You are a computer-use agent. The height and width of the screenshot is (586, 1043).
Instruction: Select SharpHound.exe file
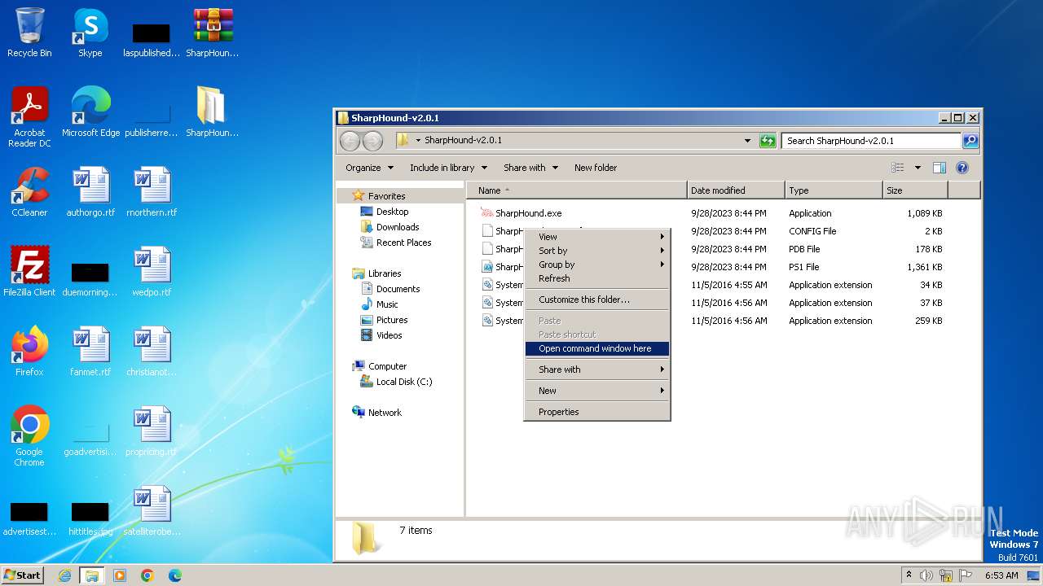[528, 213]
